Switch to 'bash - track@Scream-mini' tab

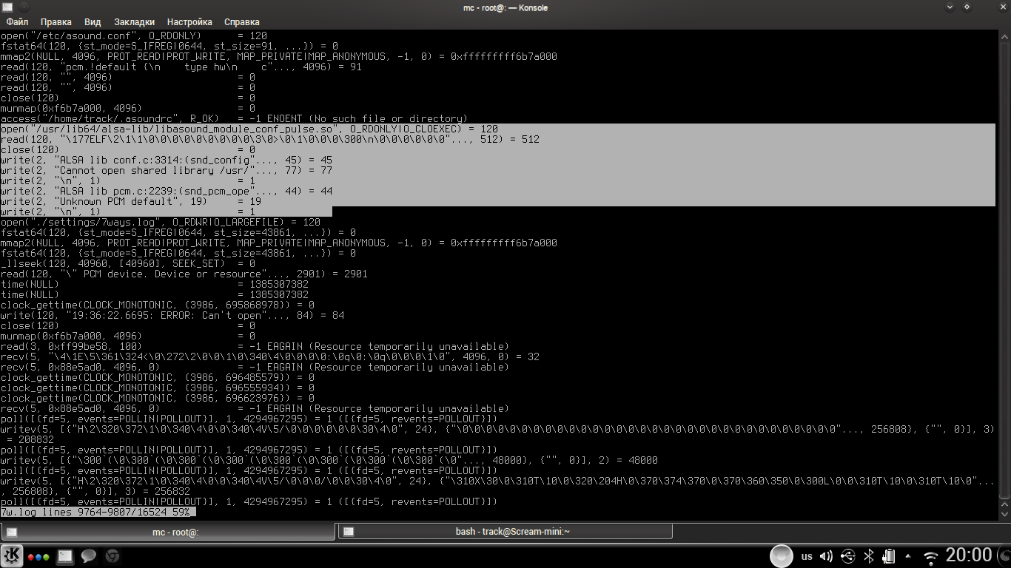(505, 532)
